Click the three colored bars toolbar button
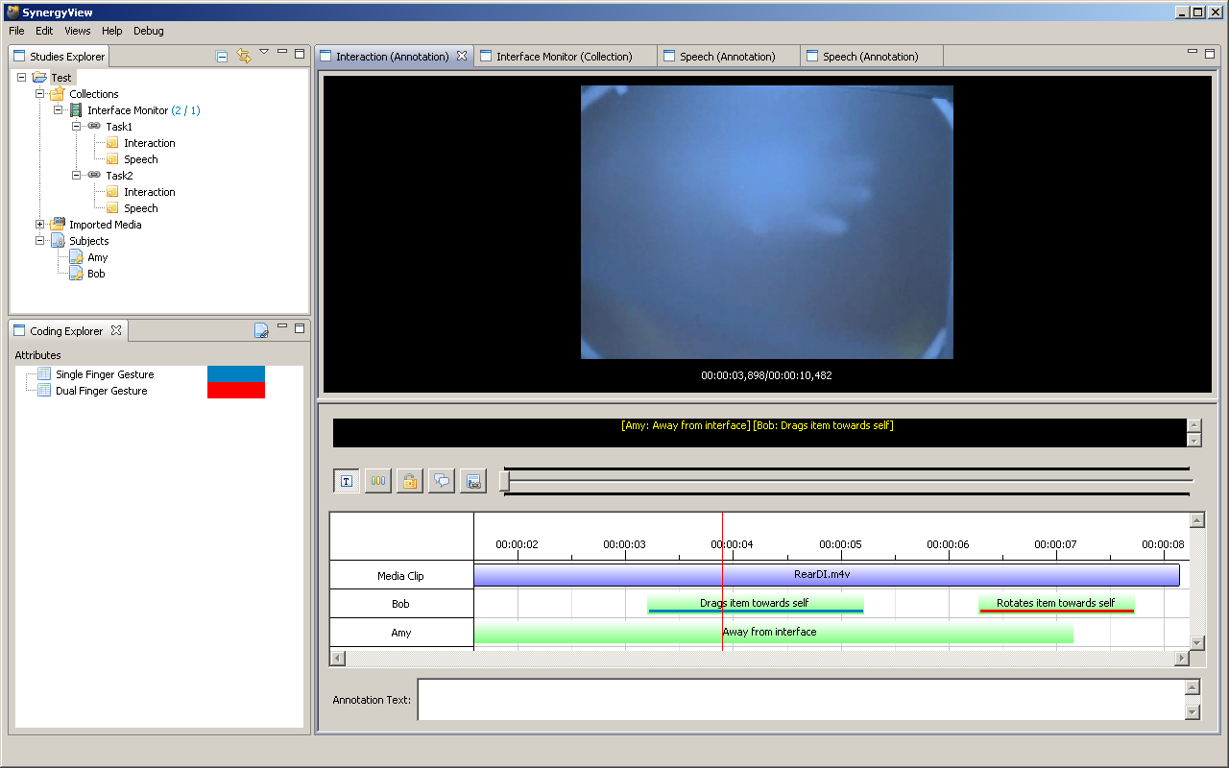The height and width of the screenshot is (768, 1229). point(378,481)
